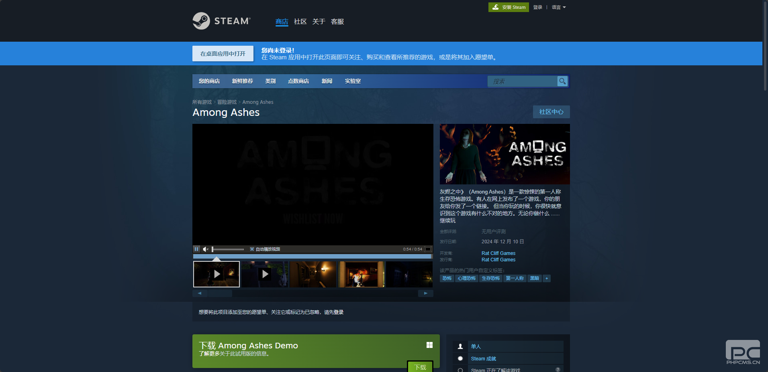Select the 恐怖 tag
This screenshot has width=768, height=372.
[447, 278]
